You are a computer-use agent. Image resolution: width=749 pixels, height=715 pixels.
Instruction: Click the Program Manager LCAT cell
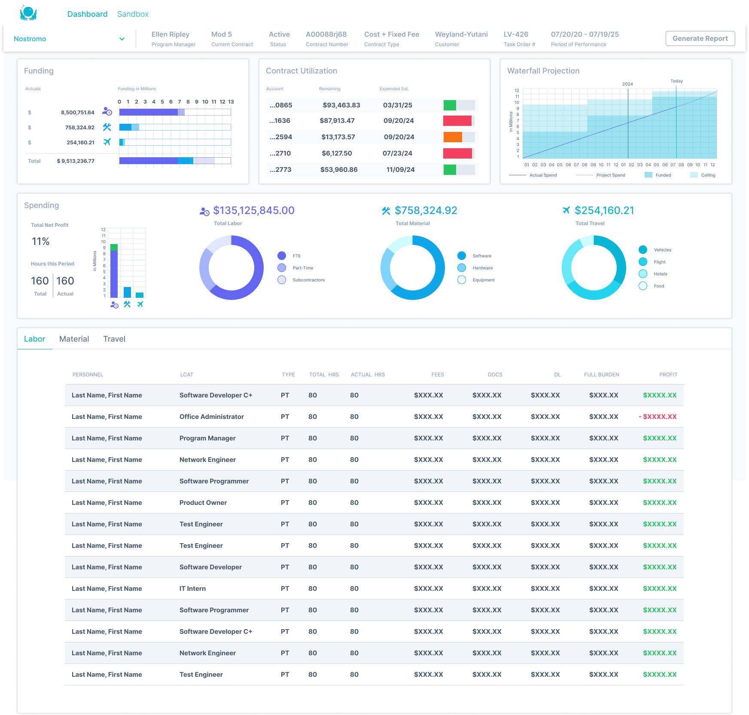tap(207, 438)
